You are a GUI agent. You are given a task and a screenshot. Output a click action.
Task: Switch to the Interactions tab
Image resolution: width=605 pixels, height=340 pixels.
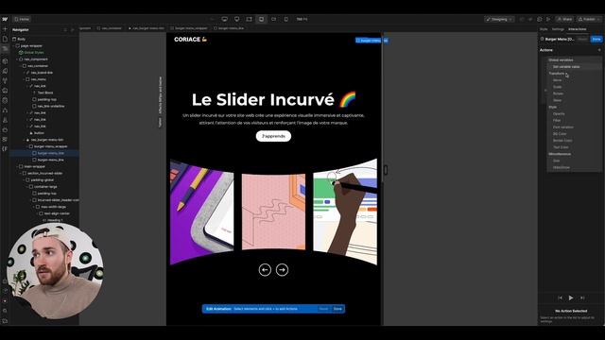578,29
